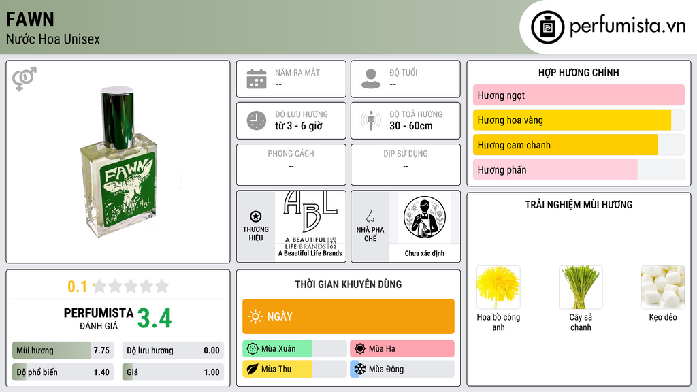Click the Độ phổ biến 1.40 rating bar

[63, 372]
